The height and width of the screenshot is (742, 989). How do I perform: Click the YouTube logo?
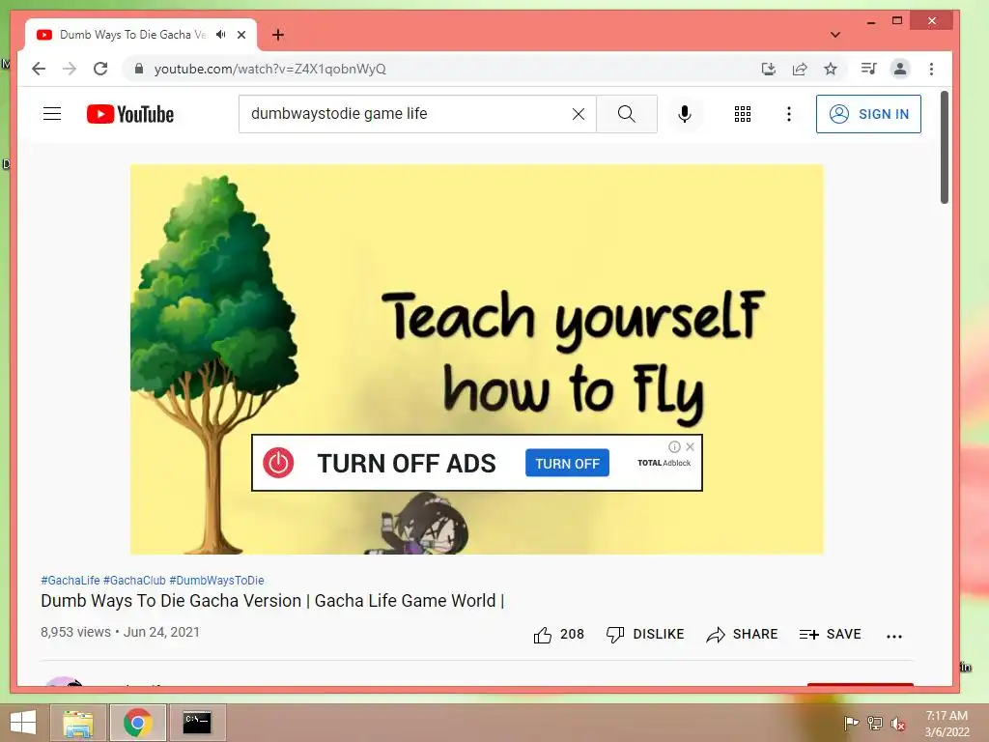point(130,114)
